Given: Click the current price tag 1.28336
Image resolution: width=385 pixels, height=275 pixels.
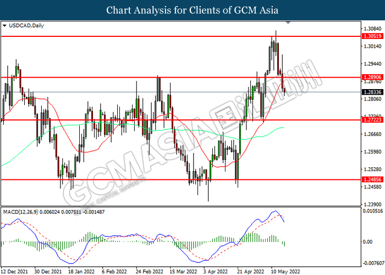Looking at the screenshot, I should click(x=372, y=92).
